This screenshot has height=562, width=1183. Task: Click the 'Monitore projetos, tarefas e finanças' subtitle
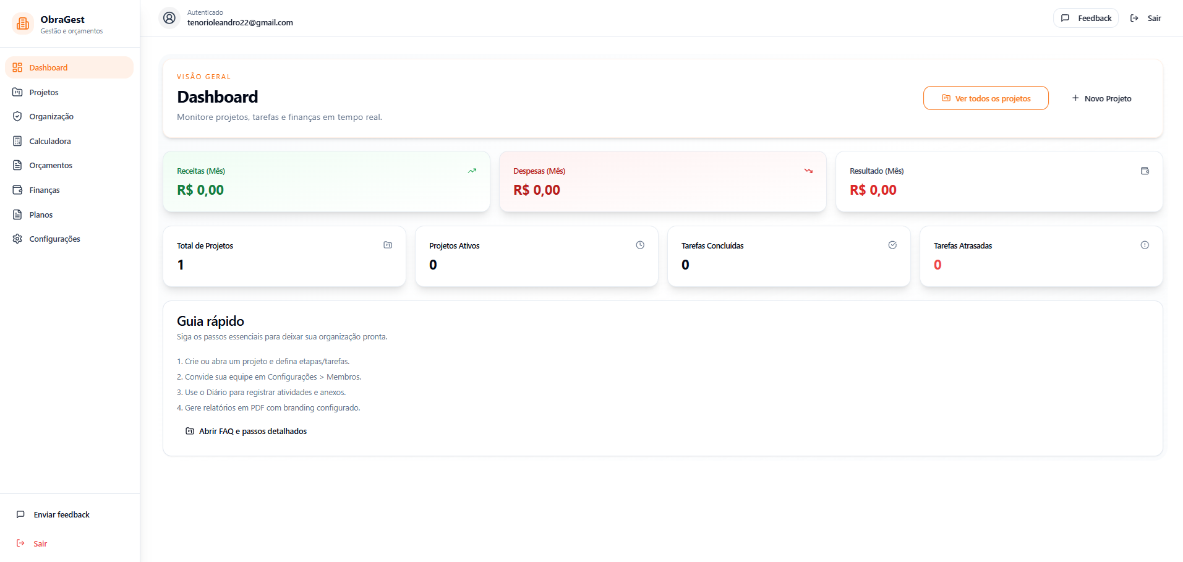pyautogui.click(x=280, y=117)
